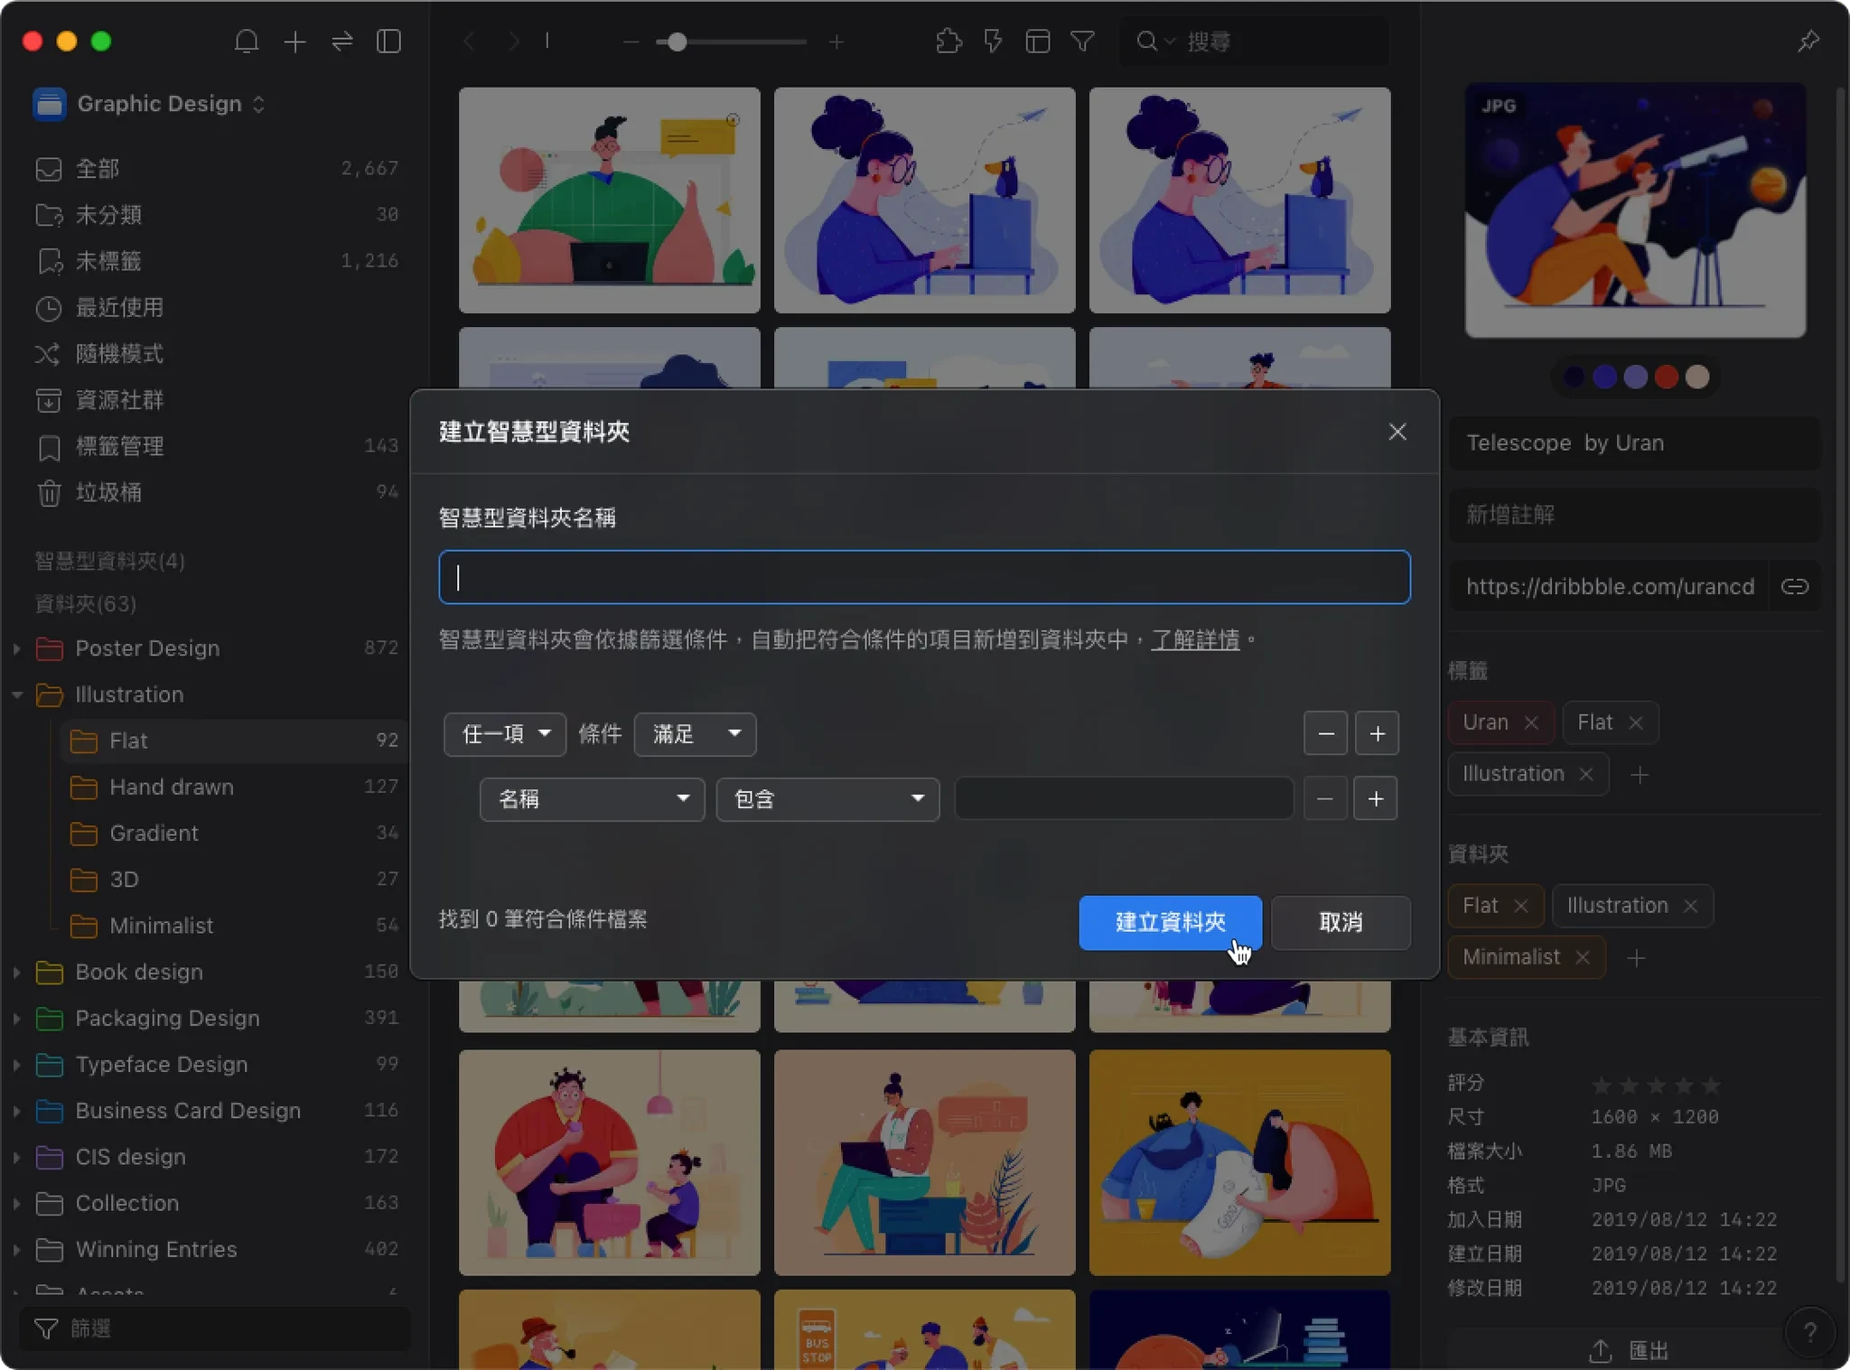Open 標籤管理 in the sidebar
The width and height of the screenshot is (1850, 1370).
[217, 446]
